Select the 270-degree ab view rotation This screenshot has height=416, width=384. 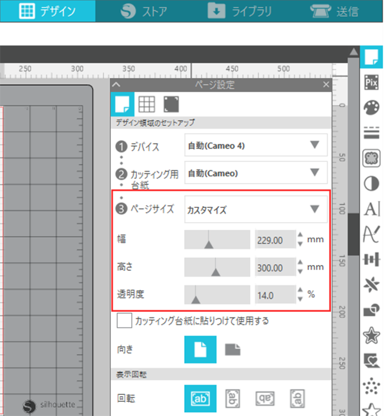click(x=297, y=399)
